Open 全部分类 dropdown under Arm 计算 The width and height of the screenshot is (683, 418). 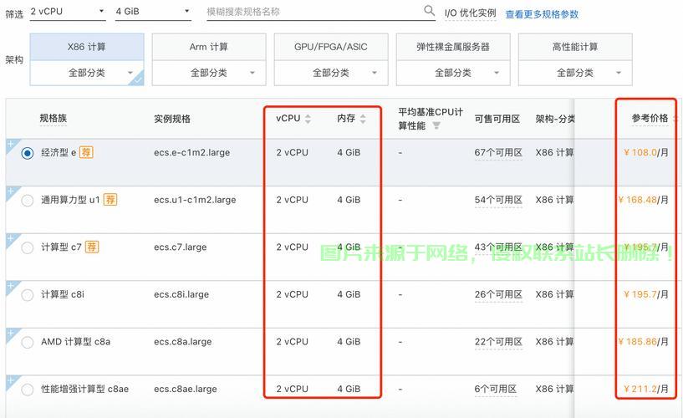coord(209,73)
